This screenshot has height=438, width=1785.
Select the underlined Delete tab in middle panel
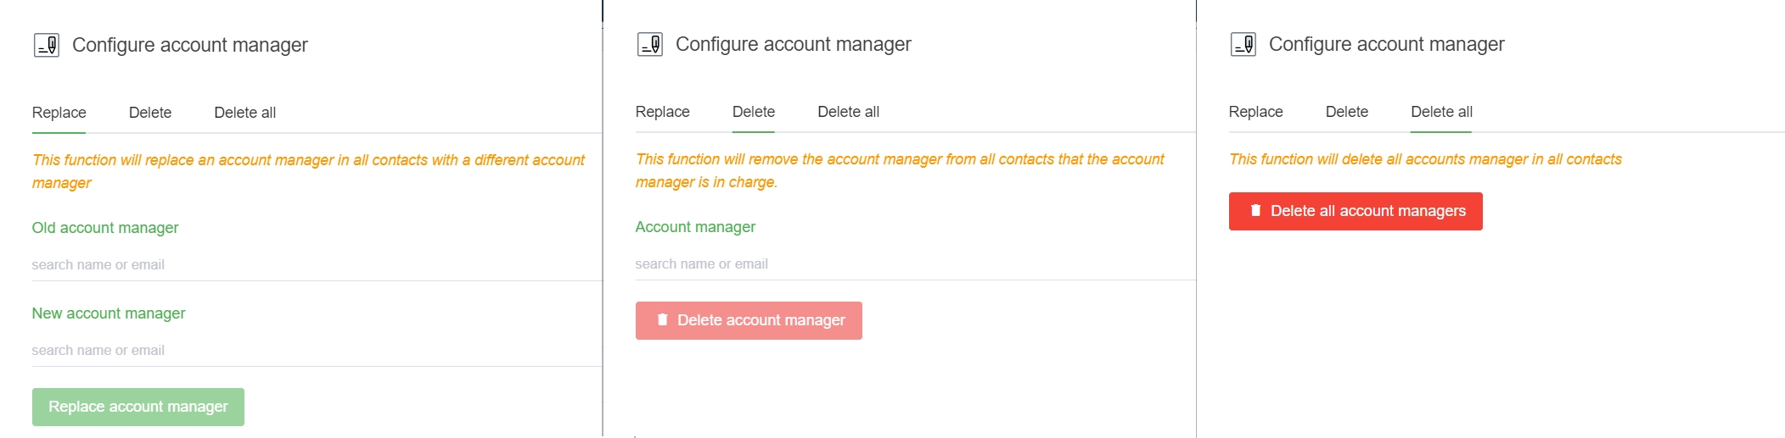(753, 112)
